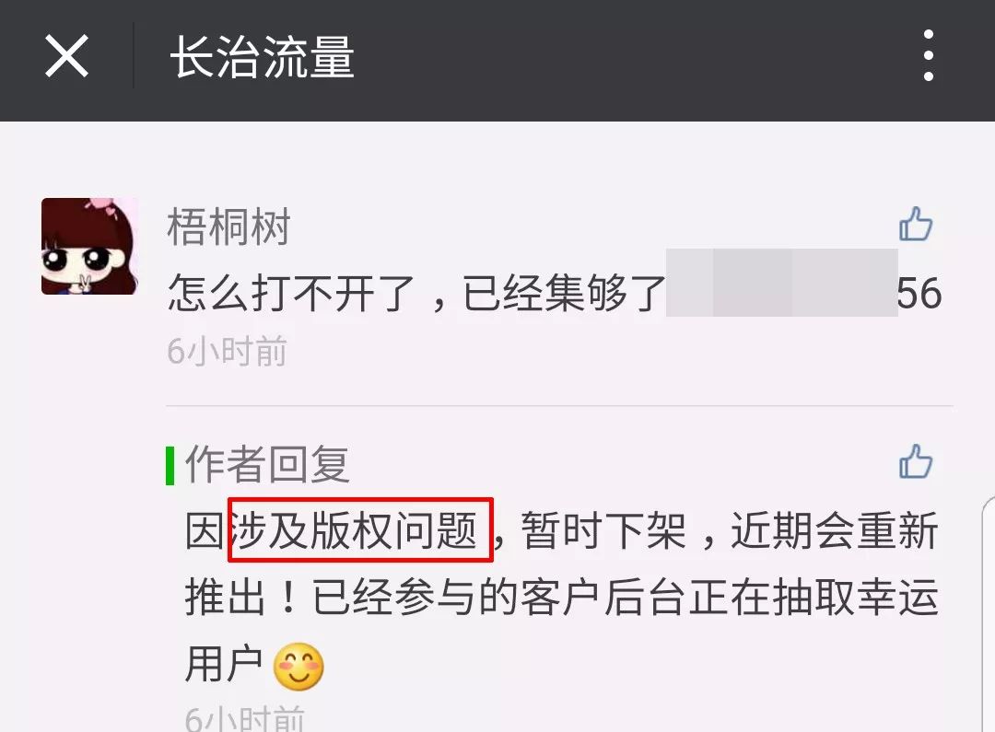Tap the reply line starting with 推出
995x732 pixels.
coord(562,598)
